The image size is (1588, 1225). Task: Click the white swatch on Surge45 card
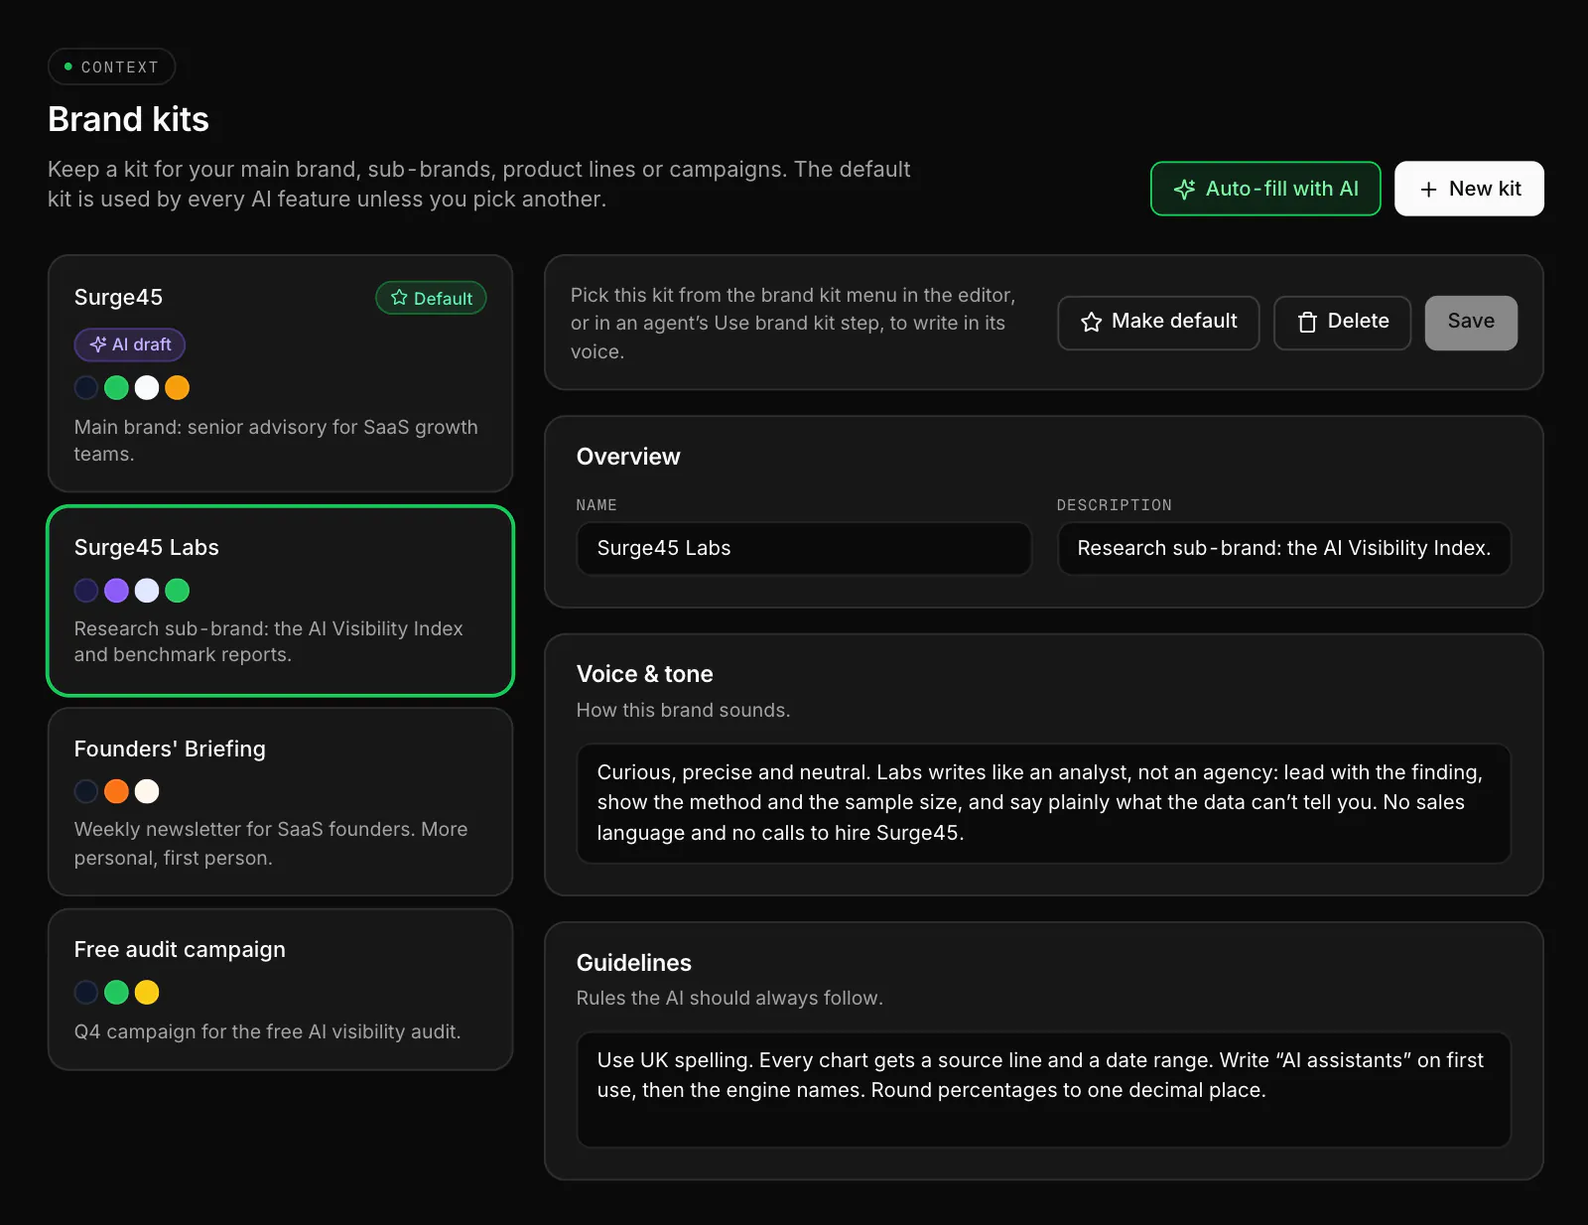click(147, 388)
